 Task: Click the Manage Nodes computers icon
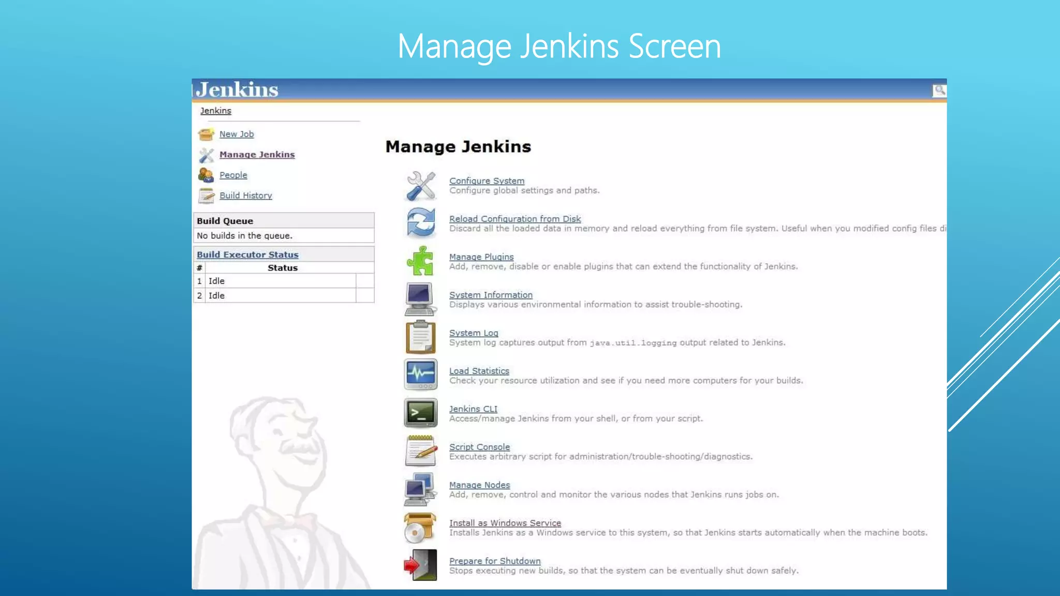point(420,489)
